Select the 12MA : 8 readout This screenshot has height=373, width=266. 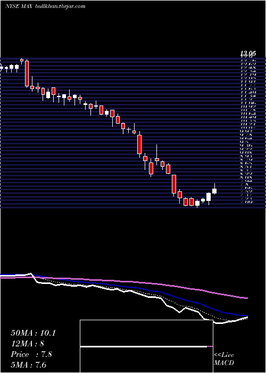[x=28, y=344]
